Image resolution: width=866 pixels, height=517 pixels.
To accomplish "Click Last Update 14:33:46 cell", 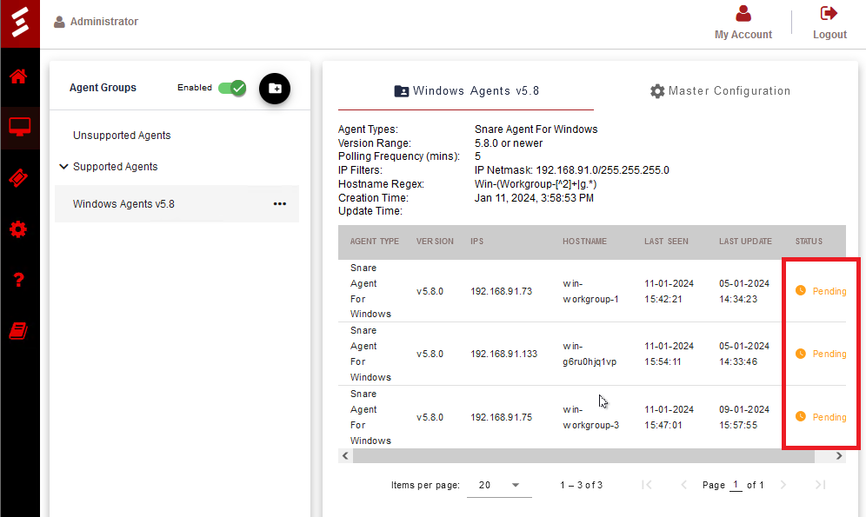I will click(744, 355).
